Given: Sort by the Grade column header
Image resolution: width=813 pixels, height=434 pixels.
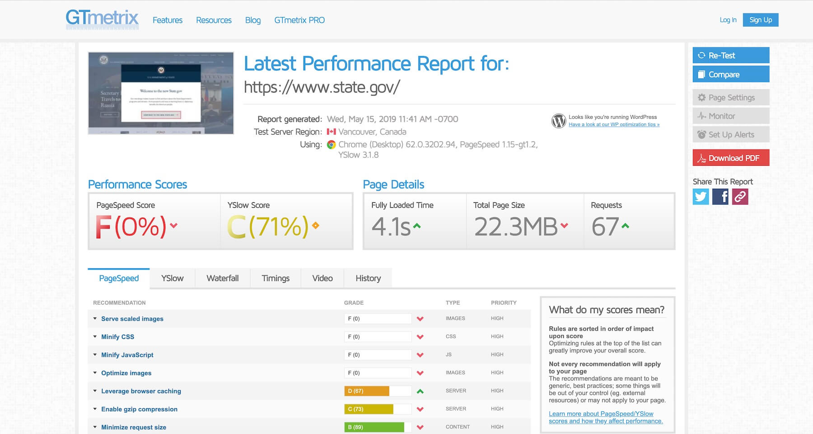Looking at the screenshot, I should (x=354, y=303).
